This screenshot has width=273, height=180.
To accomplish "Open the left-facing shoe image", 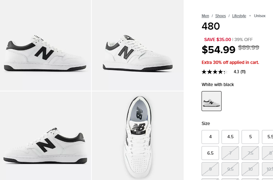I will tap(45, 136).
